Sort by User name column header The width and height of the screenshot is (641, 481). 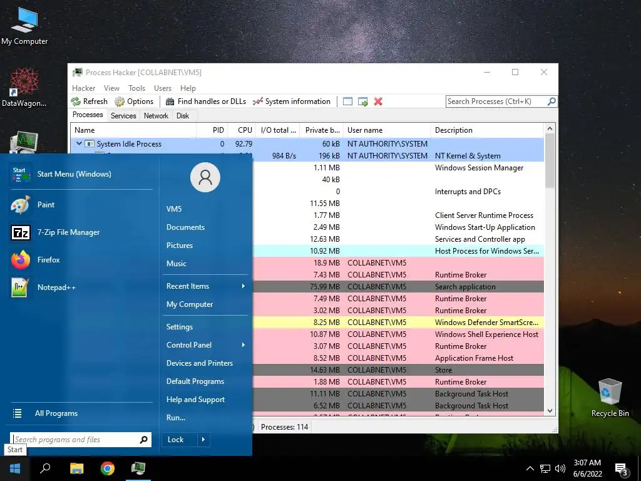click(387, 130)
